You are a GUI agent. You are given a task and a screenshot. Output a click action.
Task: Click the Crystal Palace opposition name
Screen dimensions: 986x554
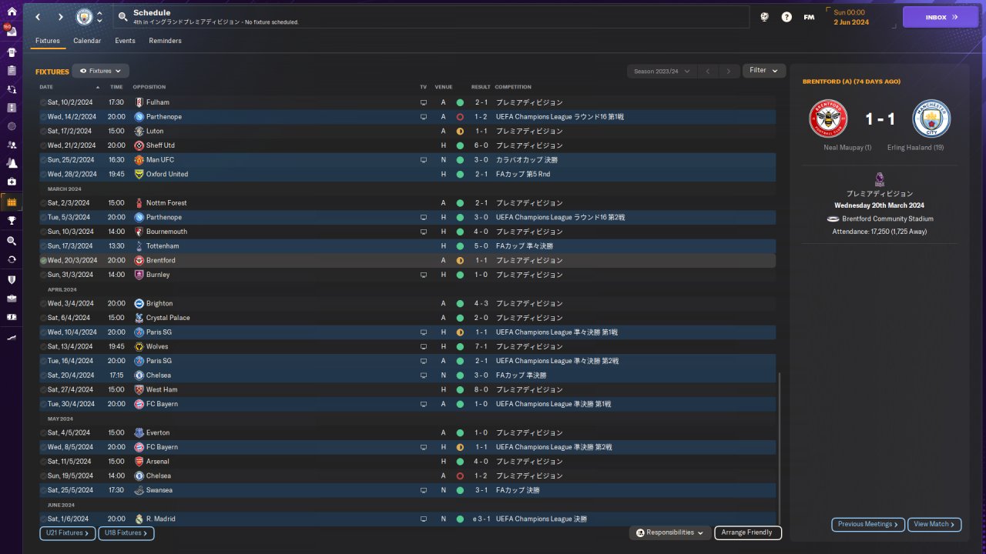pyautogui.click(x=168, y=318)
